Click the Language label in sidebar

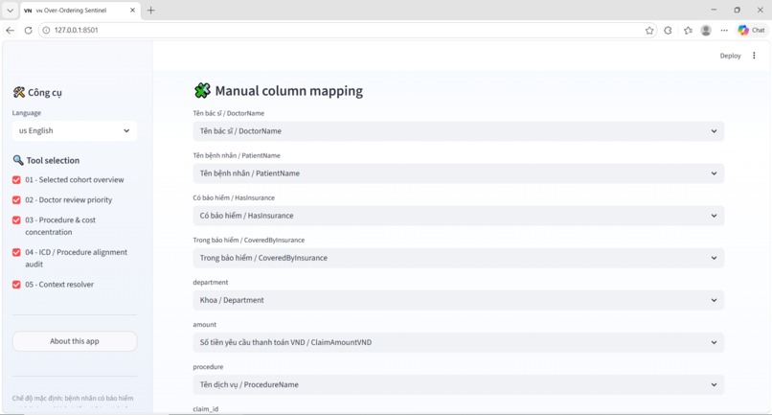(x=27, y=113)
